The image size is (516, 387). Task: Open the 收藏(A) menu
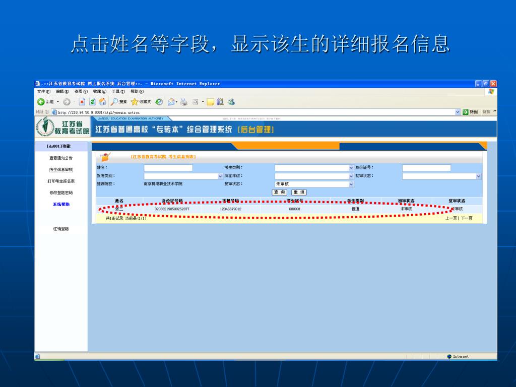coord(100,92)
